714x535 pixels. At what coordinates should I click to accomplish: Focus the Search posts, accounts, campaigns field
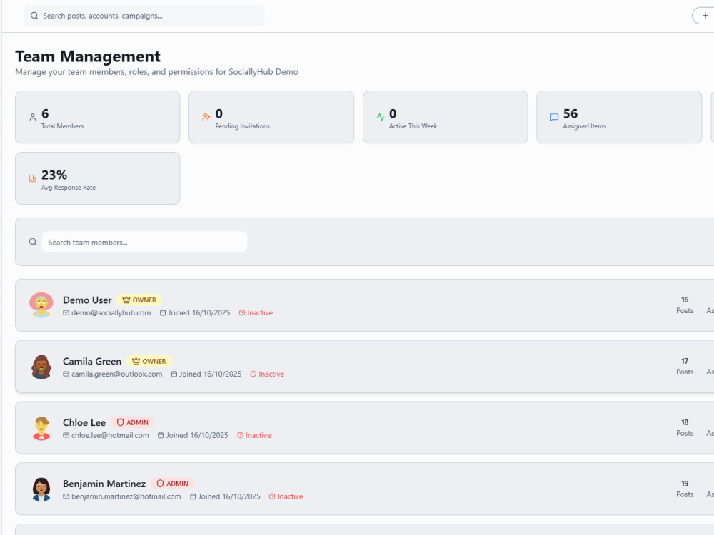(x=144, y=16)
